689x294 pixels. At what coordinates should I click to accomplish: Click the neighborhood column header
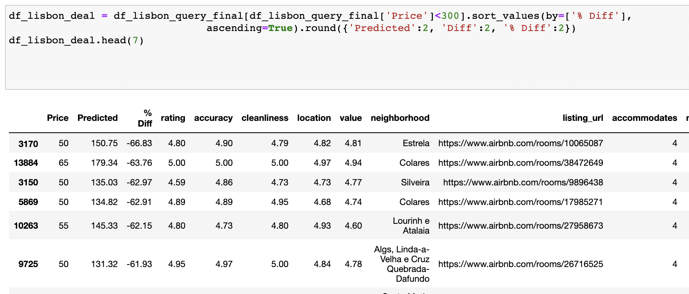[400, 118]
